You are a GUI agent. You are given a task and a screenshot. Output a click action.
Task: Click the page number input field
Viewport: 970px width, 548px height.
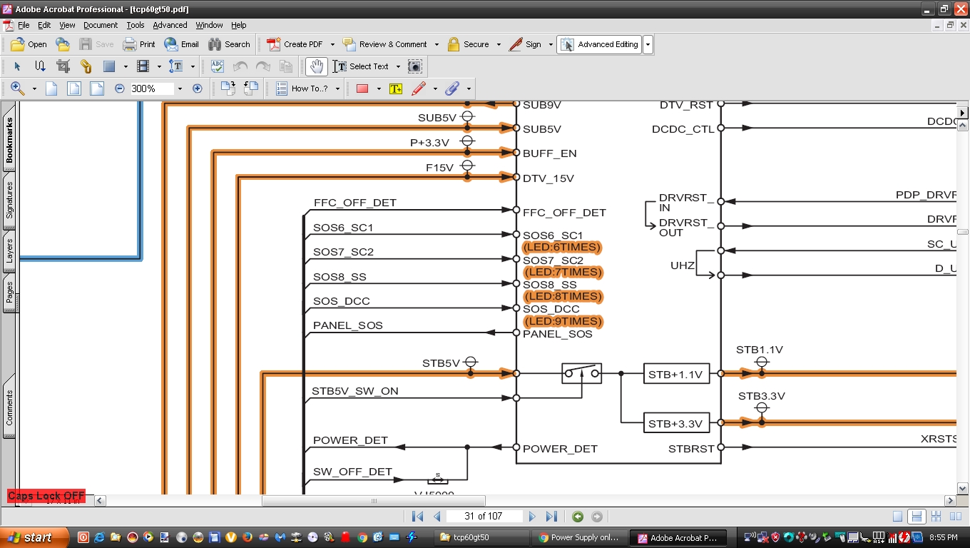coord(484,517)
